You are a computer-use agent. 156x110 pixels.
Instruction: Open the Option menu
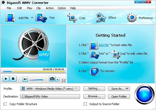[62, 8]
